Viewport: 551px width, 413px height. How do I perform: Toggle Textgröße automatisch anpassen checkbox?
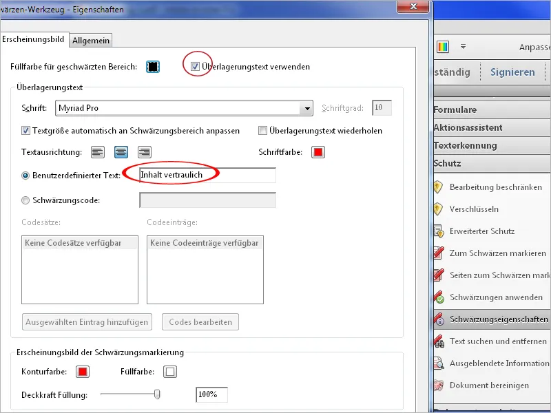point(25,131)
